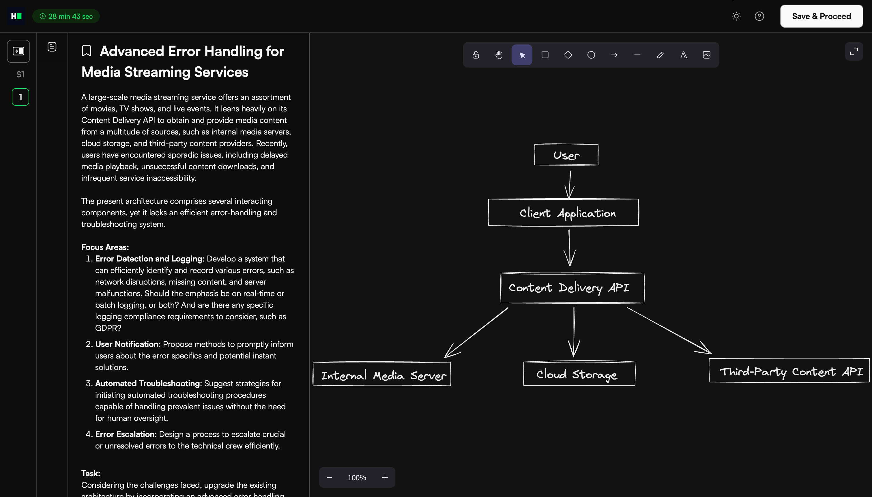Select the Diamond shape tool
Screen dimensions: 872x497
point(568,55)
